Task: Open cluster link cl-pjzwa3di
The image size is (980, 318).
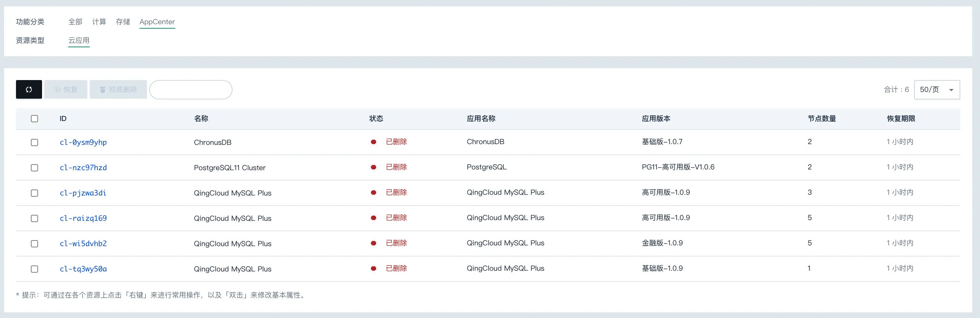Action: click(83, 193)
